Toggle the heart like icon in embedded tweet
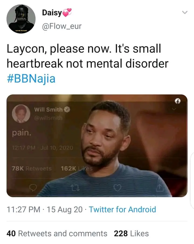This screenshot has width=194, height=244. tap(117, 188)
